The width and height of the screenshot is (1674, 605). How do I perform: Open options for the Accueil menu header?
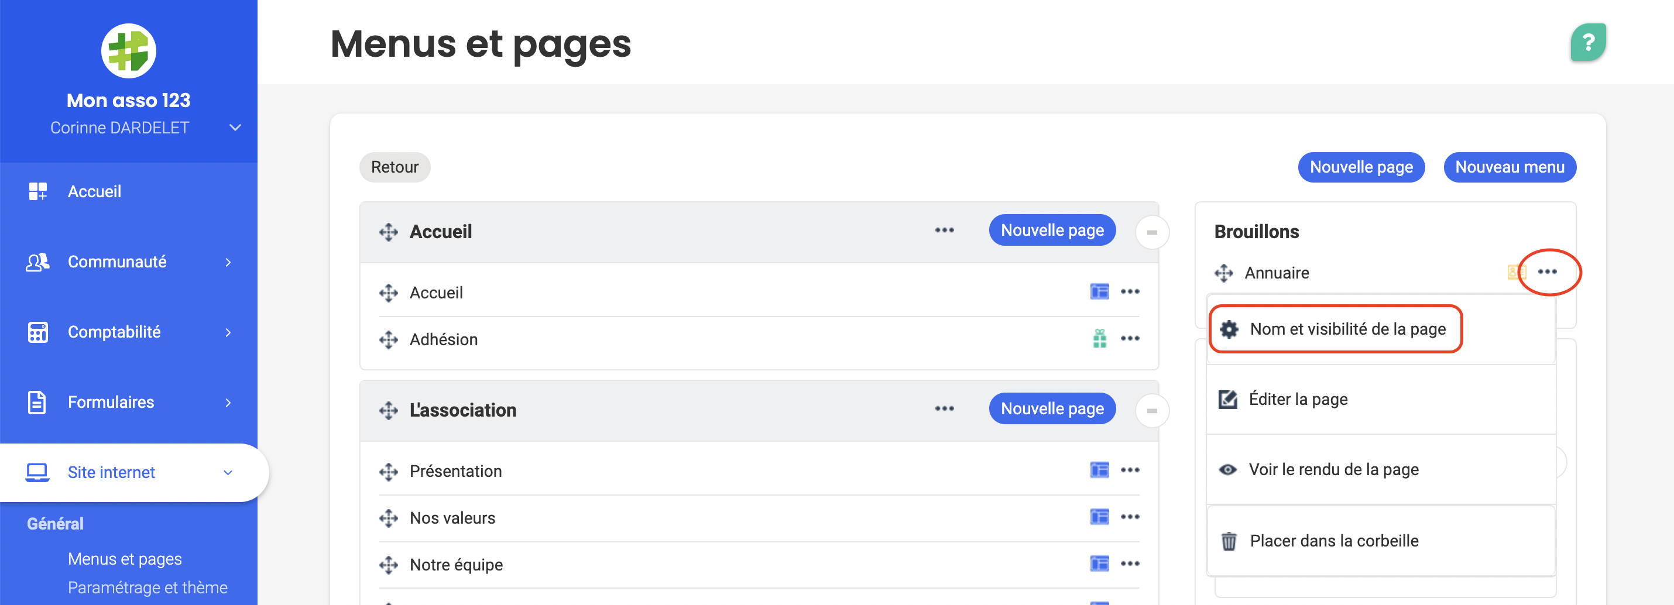(x=944, y=230)
